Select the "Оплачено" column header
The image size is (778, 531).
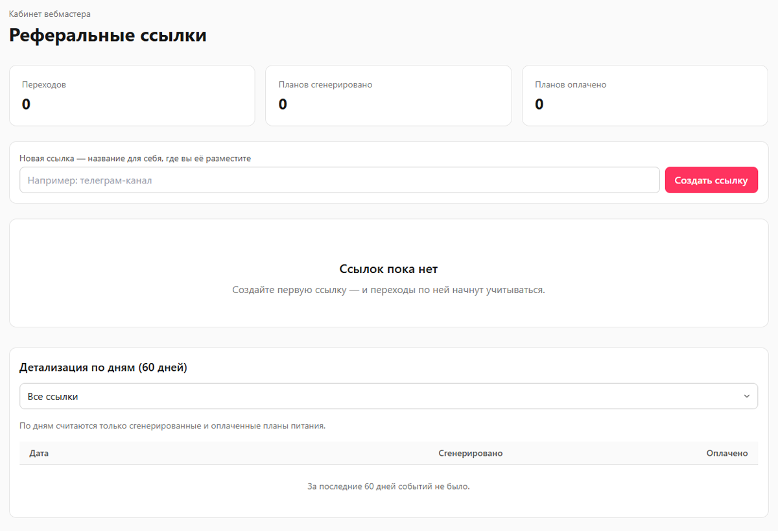point(727,453)
